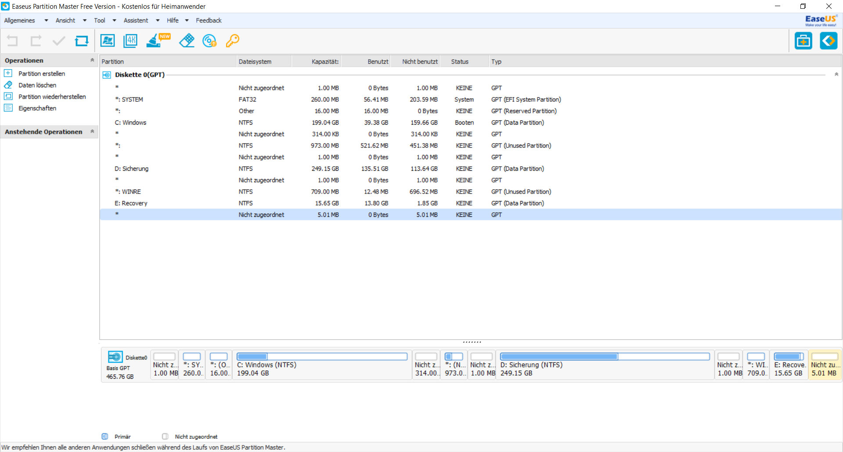Expand the arrow next to Allgemeines

[46, 21]
